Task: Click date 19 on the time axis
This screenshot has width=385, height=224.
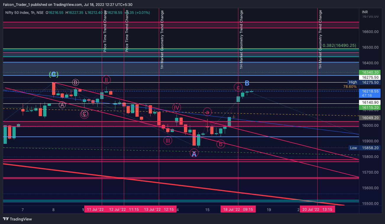Action: click(x=269, y=210)
